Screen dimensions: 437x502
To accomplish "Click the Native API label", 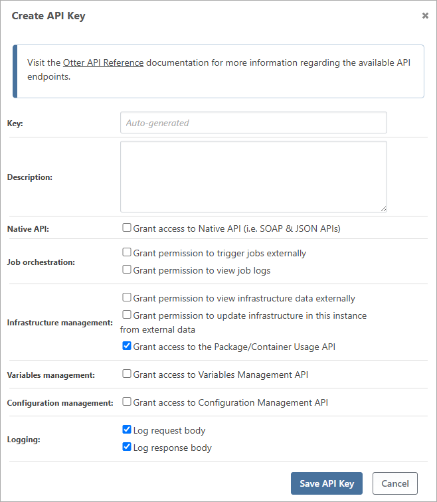I will 28,229.
